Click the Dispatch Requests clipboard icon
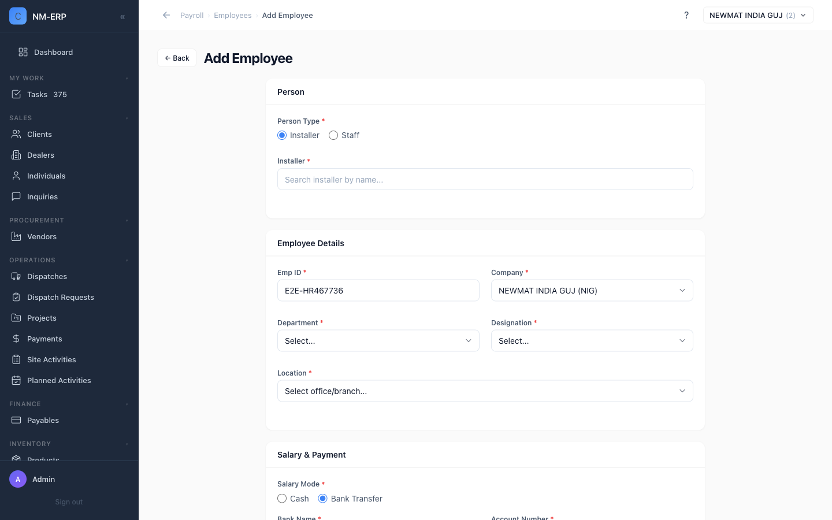Image resolution: width=832 pixels, height=520 pixels. tap(16, 297)
